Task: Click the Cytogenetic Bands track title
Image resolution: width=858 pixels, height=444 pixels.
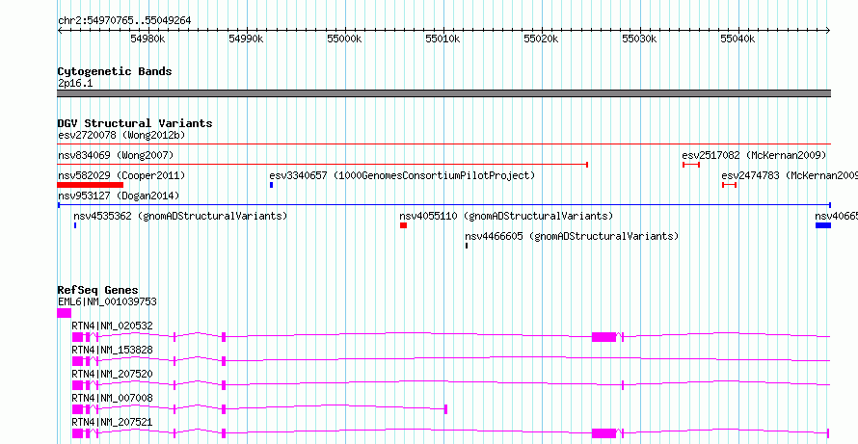Action: (x=115, y=71)
